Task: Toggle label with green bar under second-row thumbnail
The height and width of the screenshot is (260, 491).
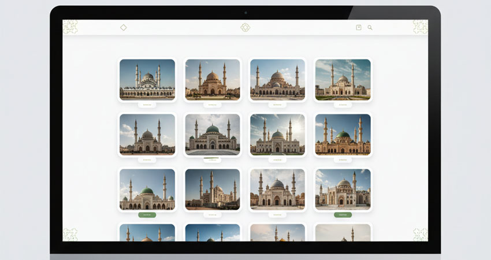Action: [x=213, y=160]
